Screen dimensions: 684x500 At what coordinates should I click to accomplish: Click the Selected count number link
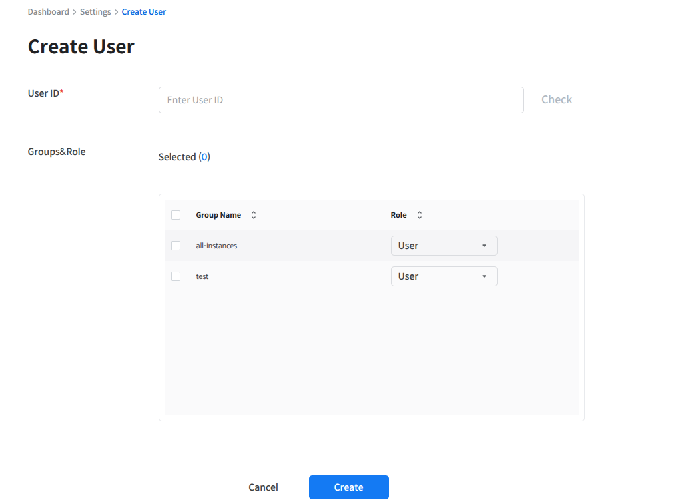(204, 157)
